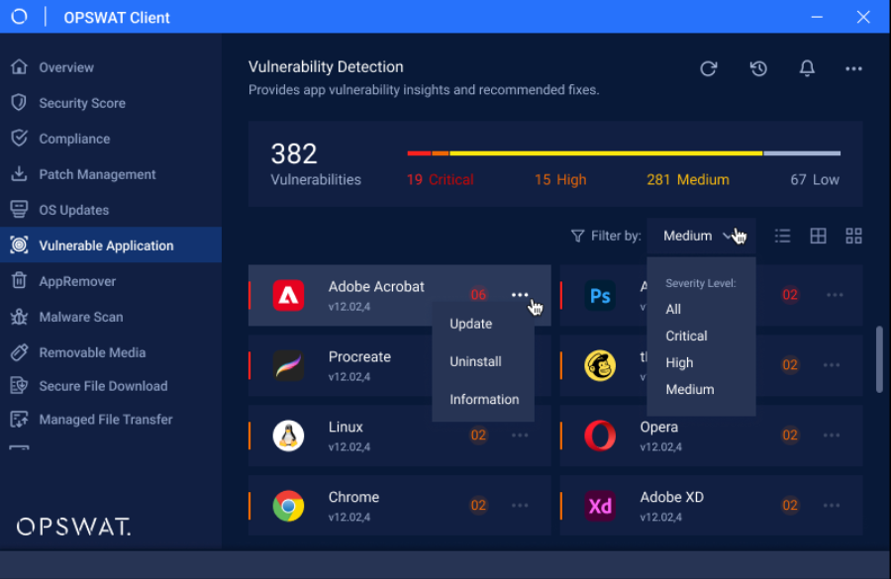Open Adobe Acrobat's three-dot menu
The height and width of the screenshot is (579, 891).
[520, 294]
